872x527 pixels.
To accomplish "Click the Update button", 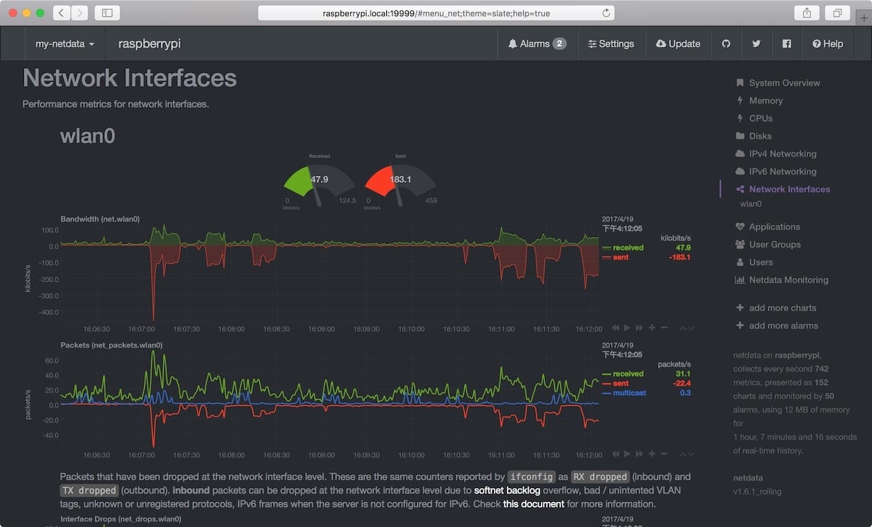I will coord(678,44).
